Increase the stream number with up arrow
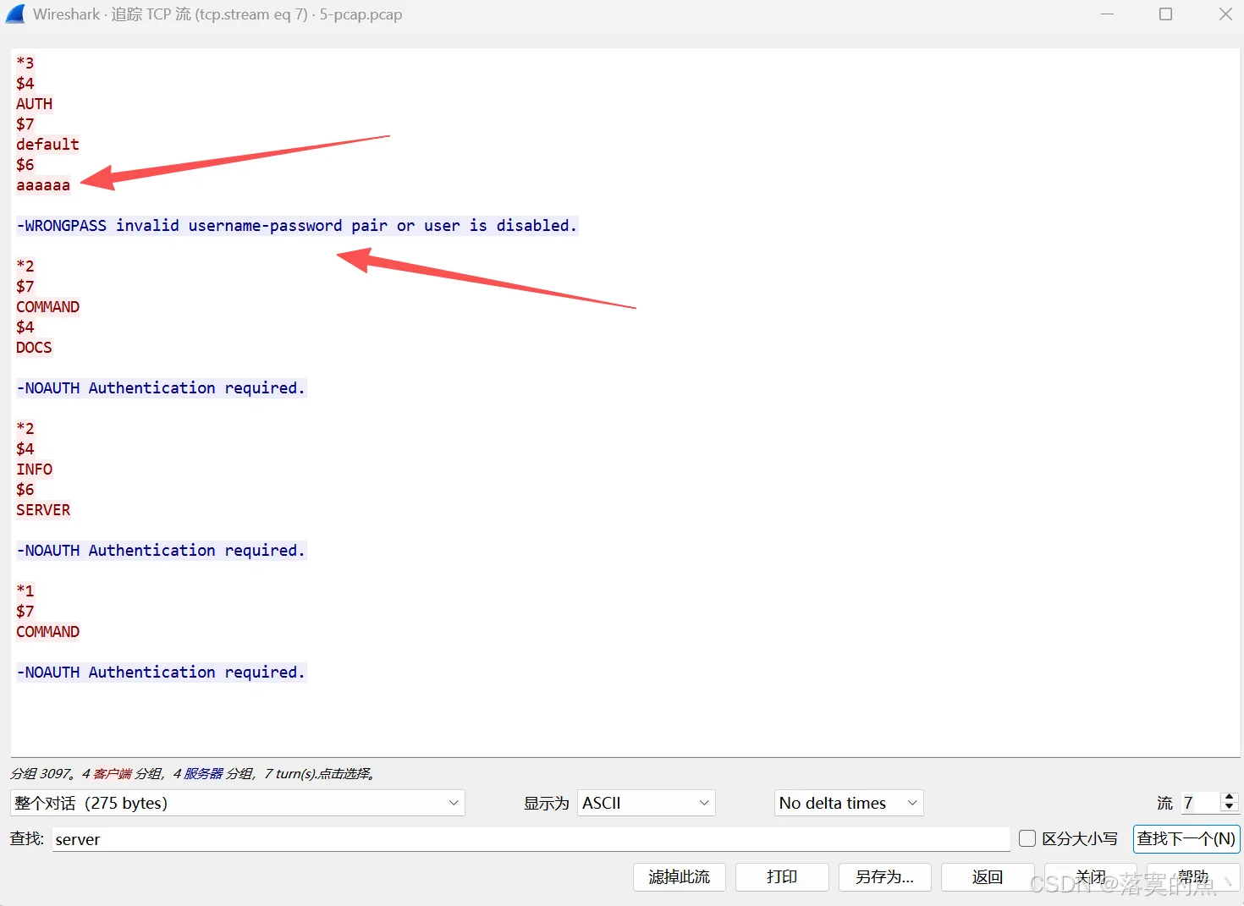Image resolution: width=1244 pixels, height=906 pixels. tap(1230, 797)
